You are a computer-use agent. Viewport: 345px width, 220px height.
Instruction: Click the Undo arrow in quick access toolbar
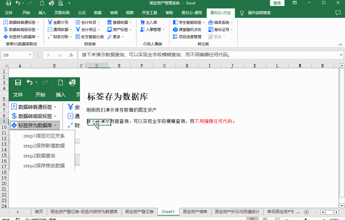pos(18,3)
